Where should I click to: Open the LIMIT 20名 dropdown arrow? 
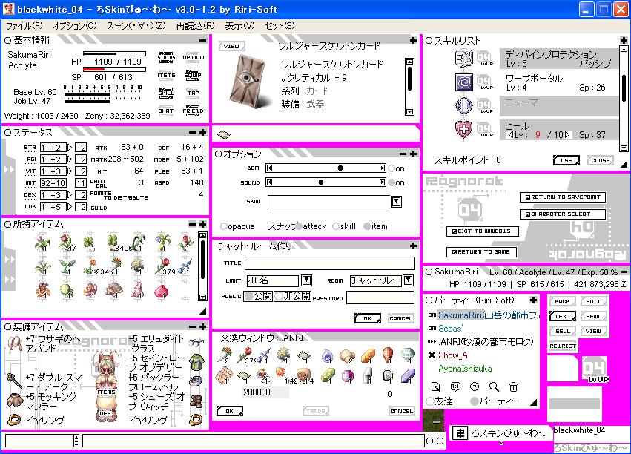click(x=307, y=280)
